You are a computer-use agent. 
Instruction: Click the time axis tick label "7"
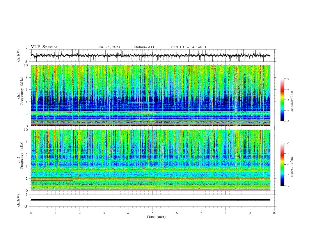pos(201,213)
